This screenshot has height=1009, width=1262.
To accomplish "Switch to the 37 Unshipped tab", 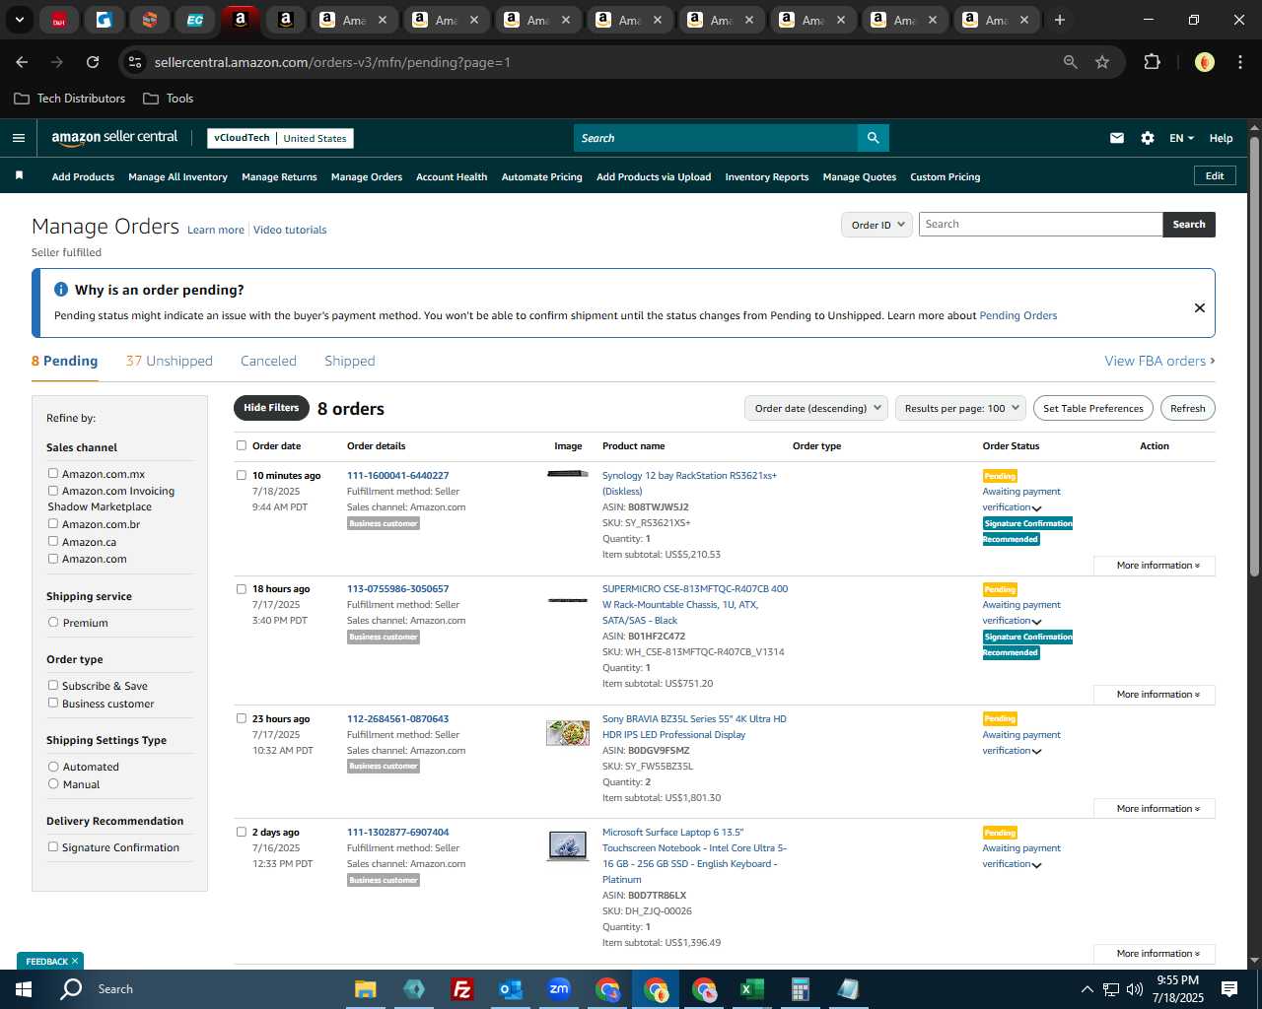I will coord(170,361).
